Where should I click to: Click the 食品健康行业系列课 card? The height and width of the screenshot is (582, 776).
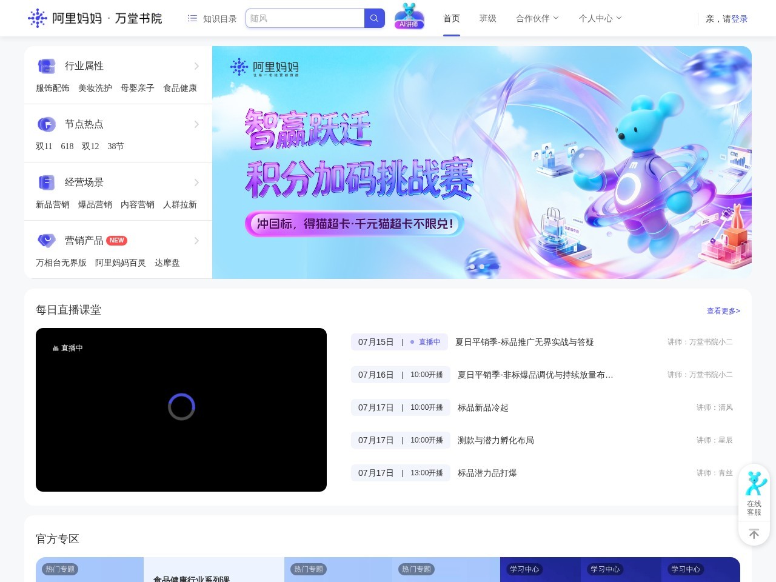click(214, 570)
